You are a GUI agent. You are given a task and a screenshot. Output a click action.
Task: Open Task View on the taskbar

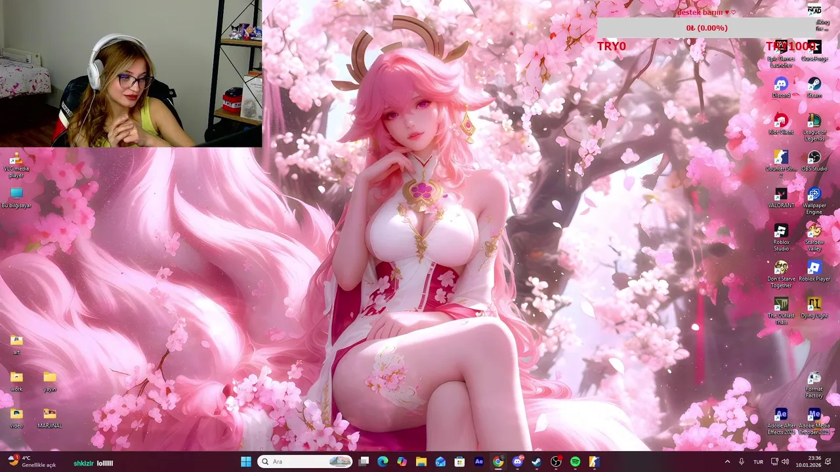(364, 462)
